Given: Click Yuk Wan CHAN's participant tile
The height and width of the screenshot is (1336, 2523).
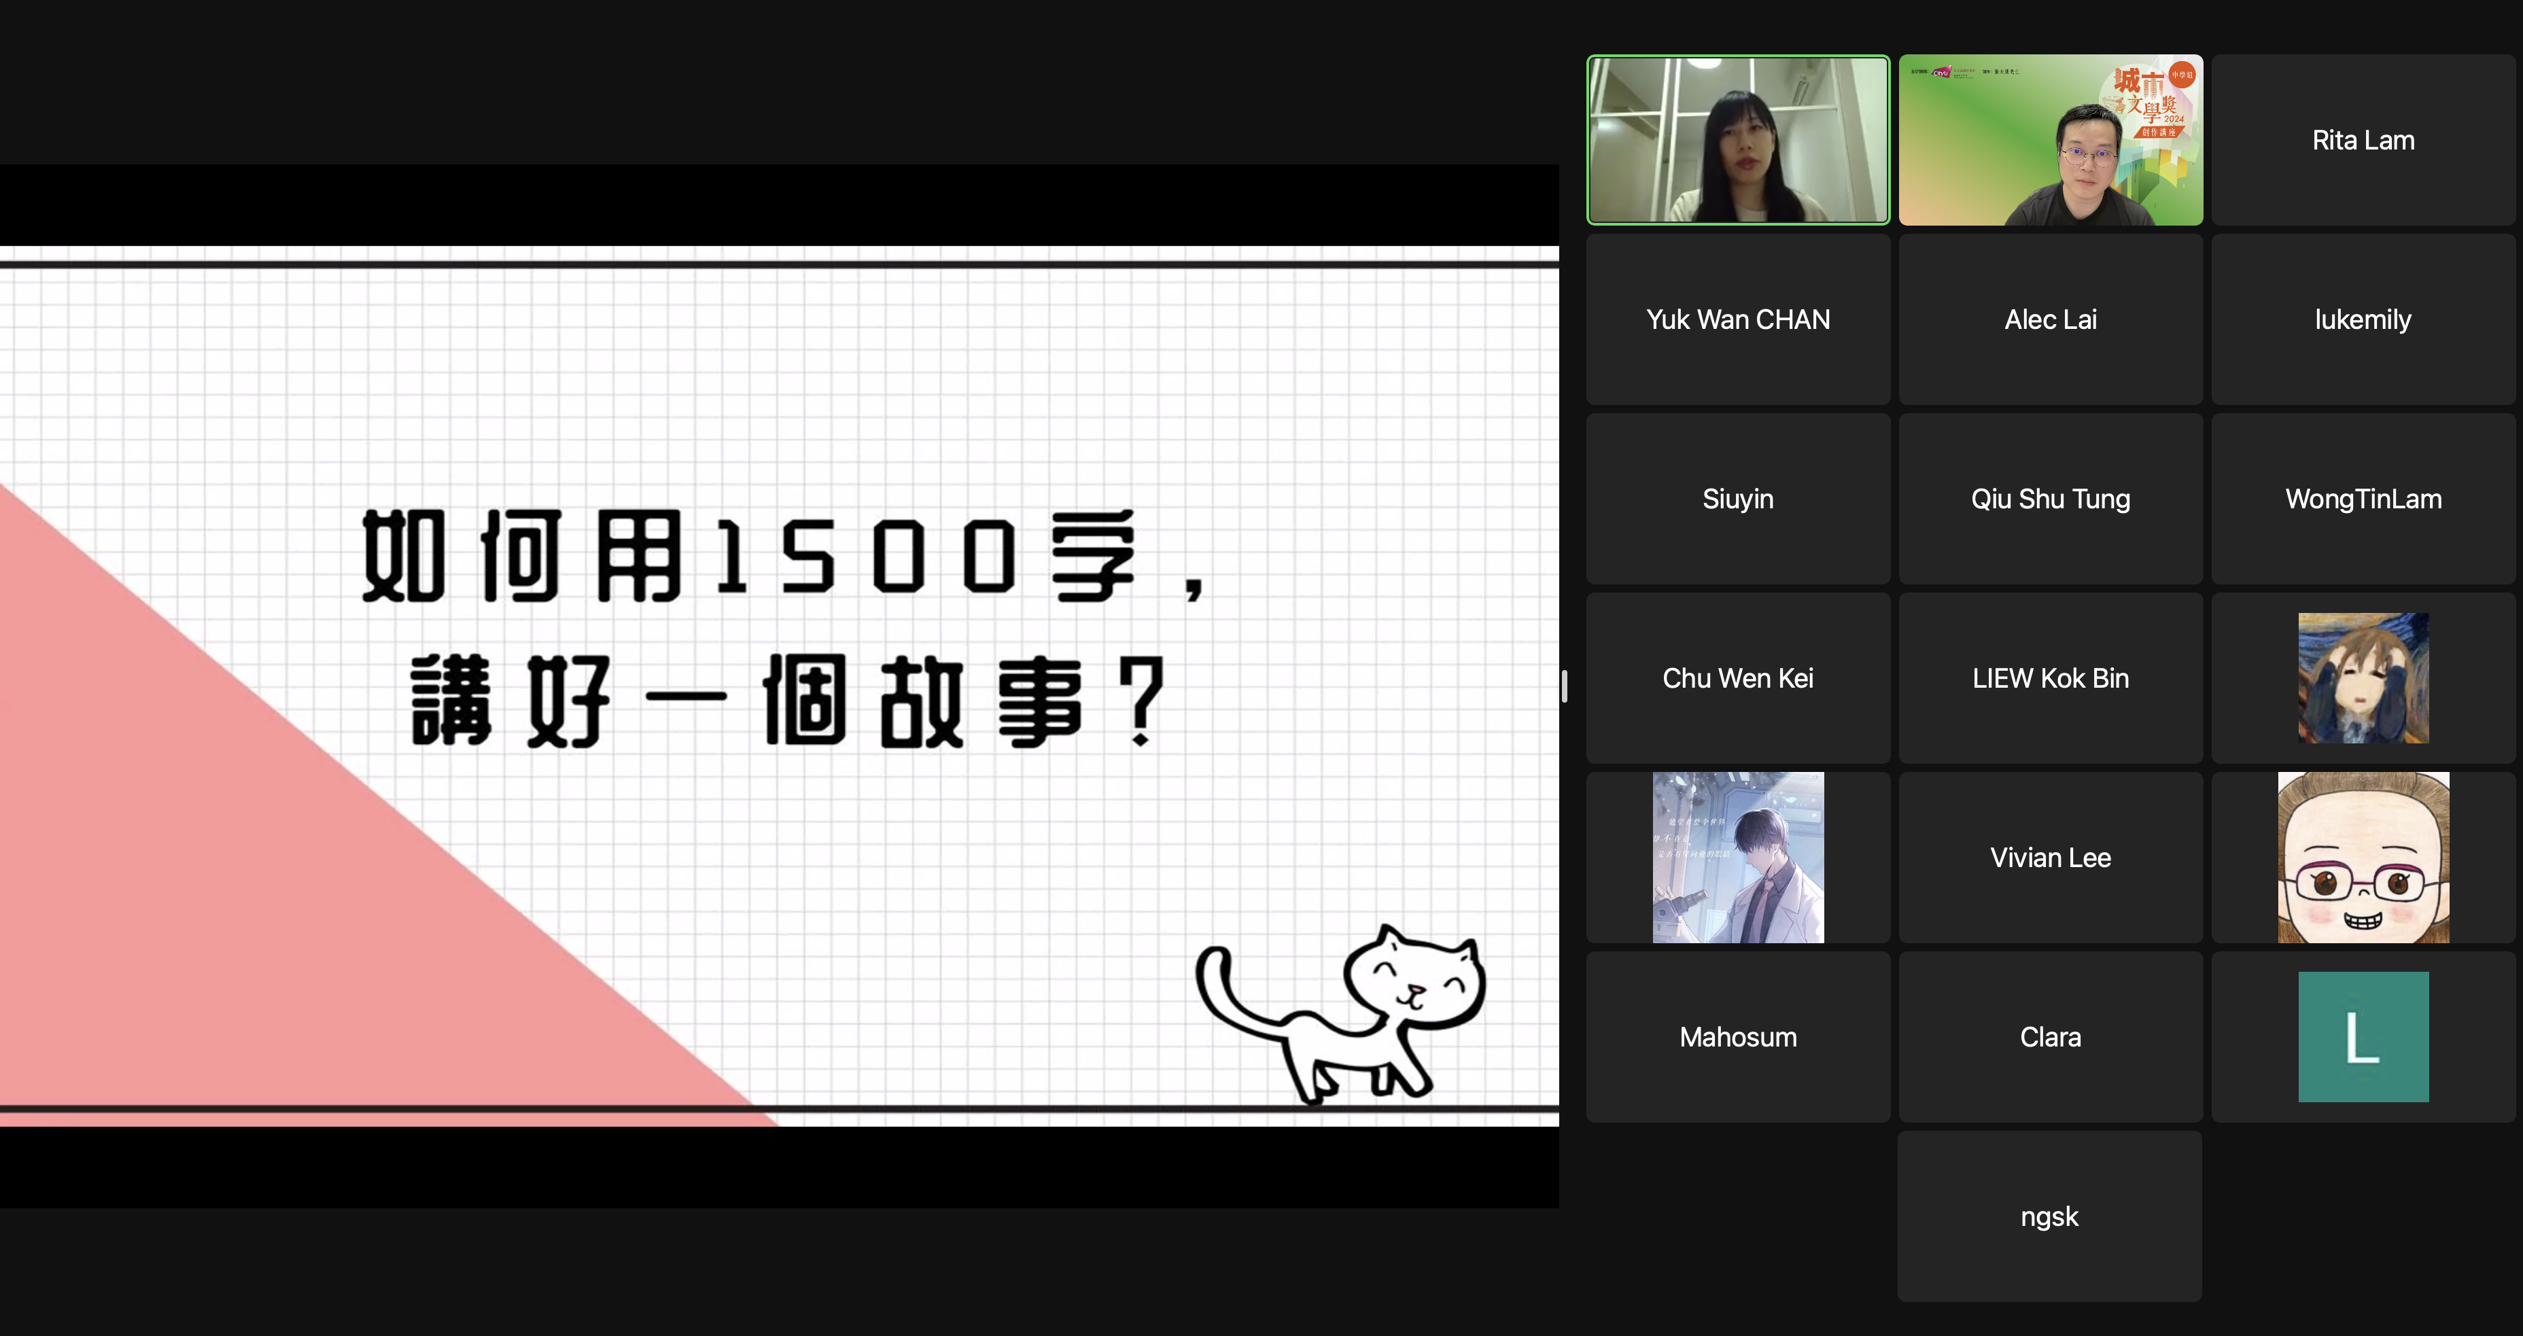Looking at the screenshot, I should click(x=1737, y=319).
